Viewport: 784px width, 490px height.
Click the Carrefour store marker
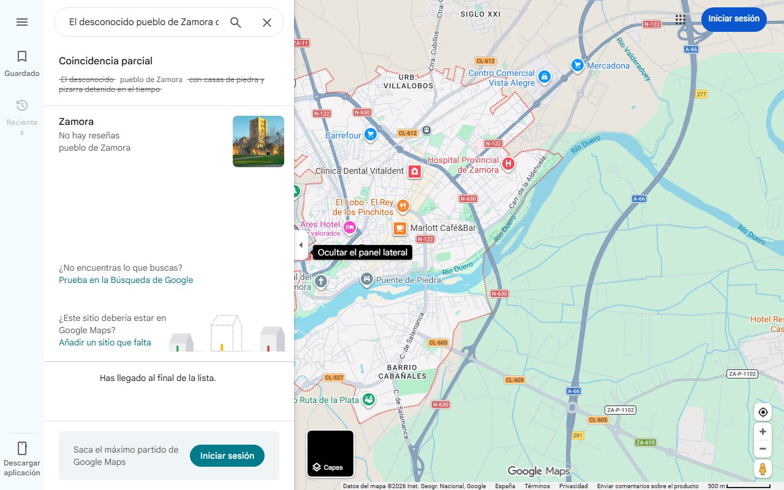[x=370, y=135]
